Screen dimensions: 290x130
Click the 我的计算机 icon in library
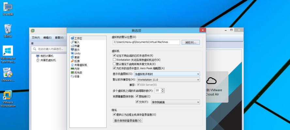tap(38, 56)
